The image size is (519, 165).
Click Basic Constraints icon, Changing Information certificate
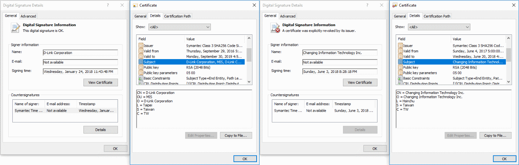coord(400,78)
